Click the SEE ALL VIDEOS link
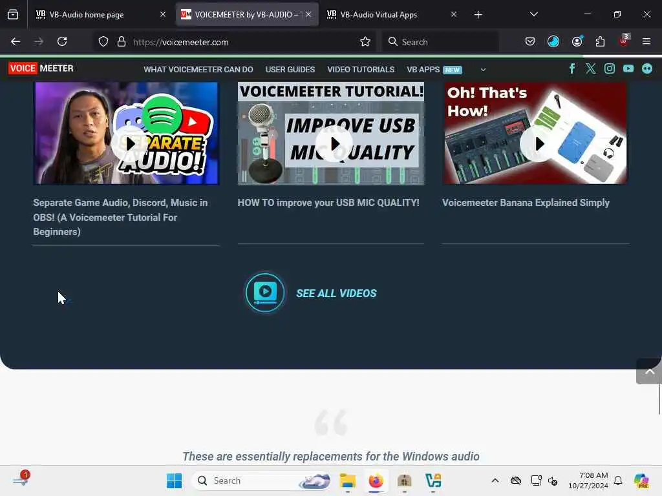 point(336,293)
